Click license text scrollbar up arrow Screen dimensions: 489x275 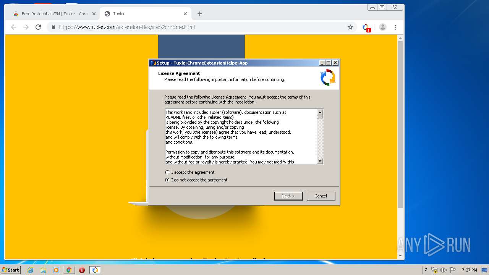320,112
